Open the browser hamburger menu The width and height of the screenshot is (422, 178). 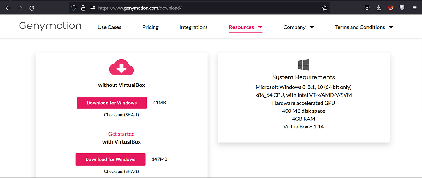pyautogui.click(x=414, y=8)
